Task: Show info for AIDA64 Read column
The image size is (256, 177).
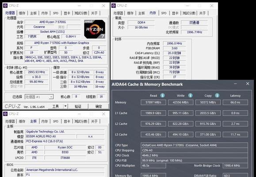Action: (x=162, y=96)
